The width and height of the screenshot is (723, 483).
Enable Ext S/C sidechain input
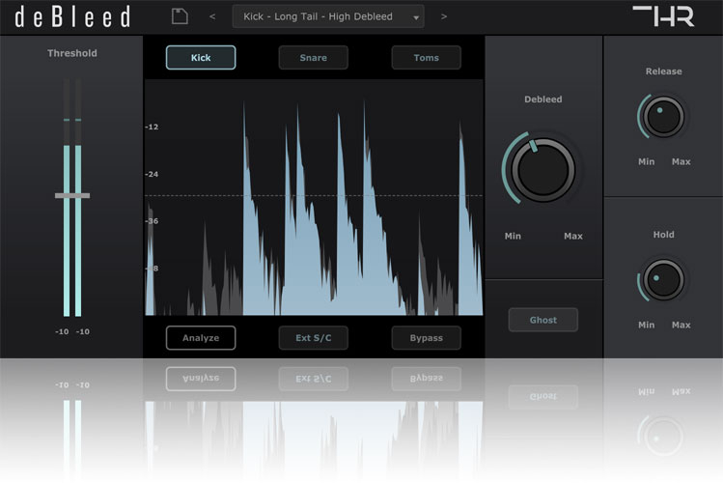pos(313,338)
